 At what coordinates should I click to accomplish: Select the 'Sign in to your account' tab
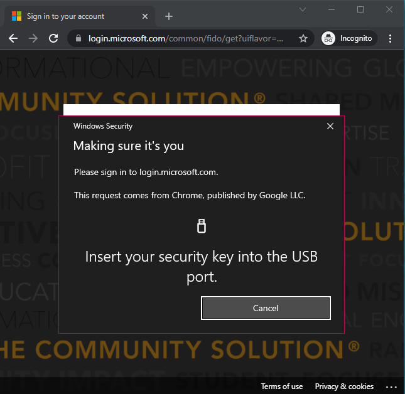78,16
